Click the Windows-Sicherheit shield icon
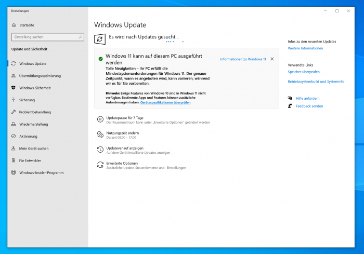 [x=14, y=88]
